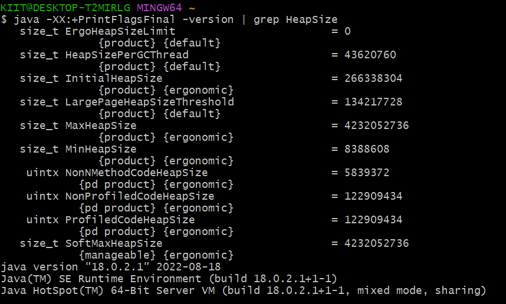Viewport: 506px width, 304px height.
Task: Click the NonNMethodCodeHeapSize flag name
Action: [x=136, y=173]
